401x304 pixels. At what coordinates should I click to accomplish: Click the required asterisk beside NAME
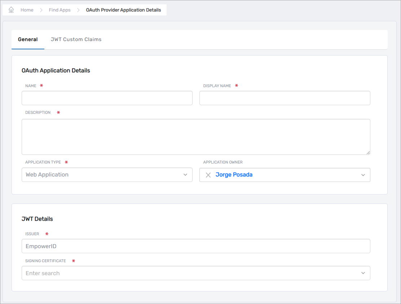tap(41, 86)
